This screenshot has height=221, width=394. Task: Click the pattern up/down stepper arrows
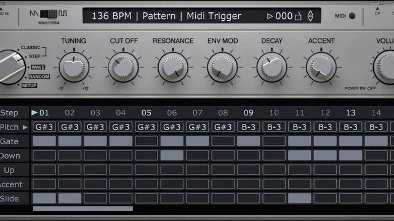coord(310,16)
